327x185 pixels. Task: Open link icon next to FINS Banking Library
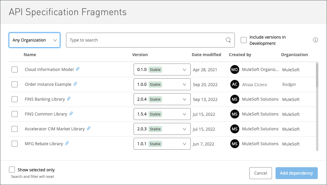[x=69, y=99]
